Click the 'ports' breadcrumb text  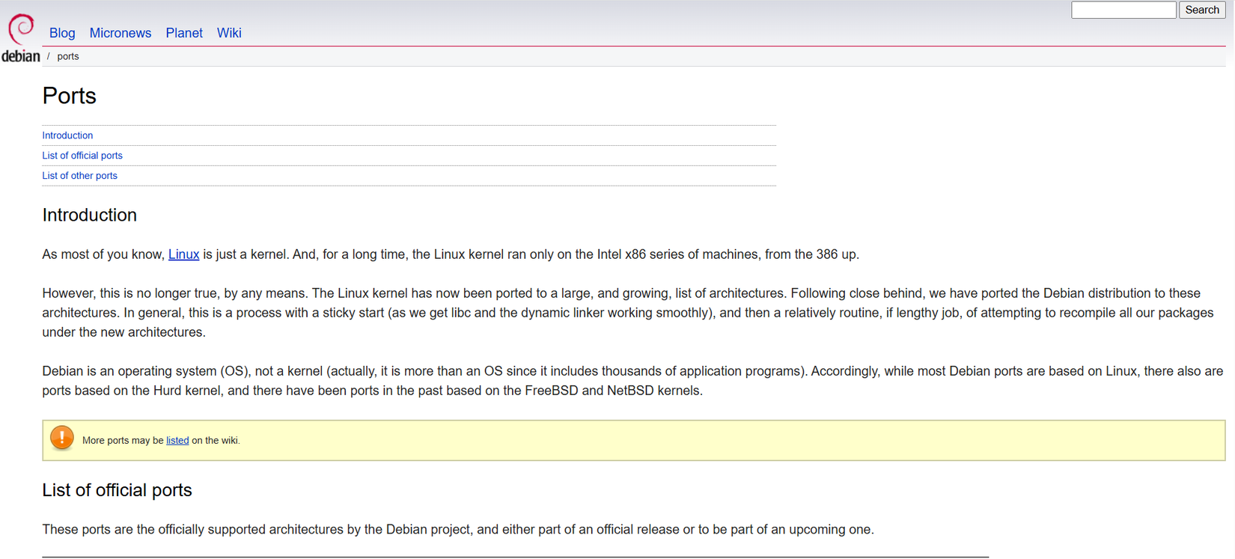pos(68,56)
